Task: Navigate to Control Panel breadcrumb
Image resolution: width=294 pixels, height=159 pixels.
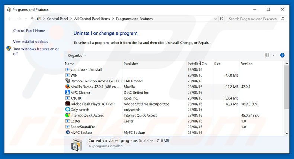Action: (57, 19)
